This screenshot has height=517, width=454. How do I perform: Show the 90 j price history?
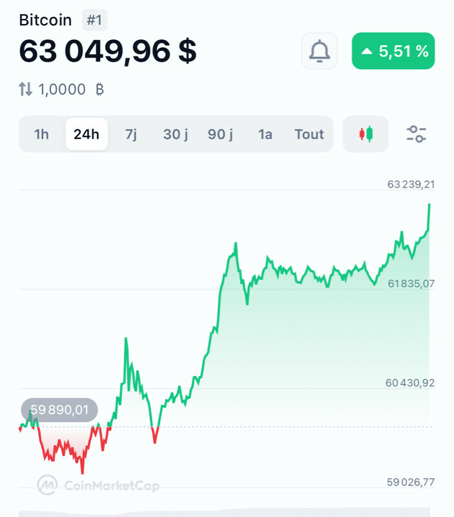(x=221, y=134)
